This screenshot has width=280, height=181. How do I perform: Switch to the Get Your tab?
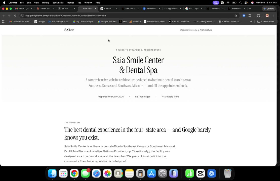point(130,9)
